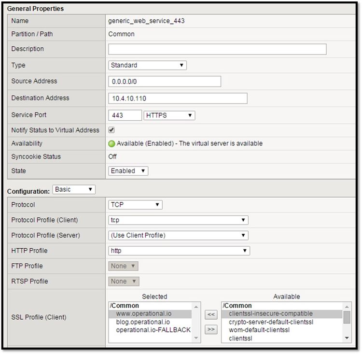
Task: Select clientssl in Available list
Action: click(x=282, y=338)
